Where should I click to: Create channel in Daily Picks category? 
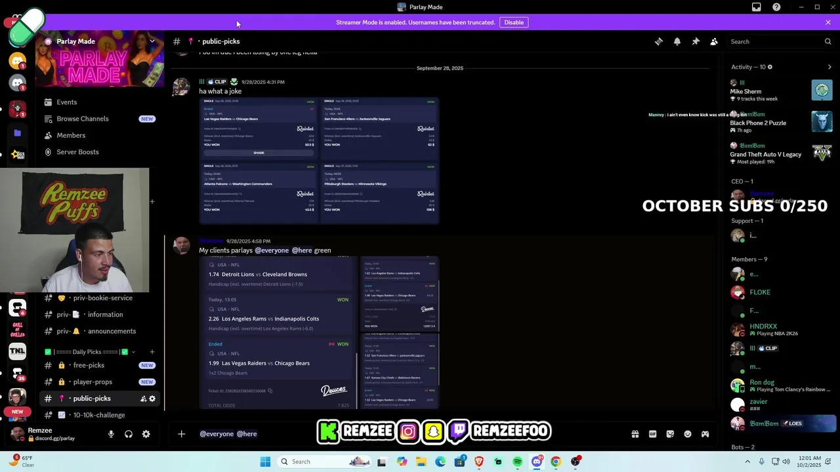(152, 352)
